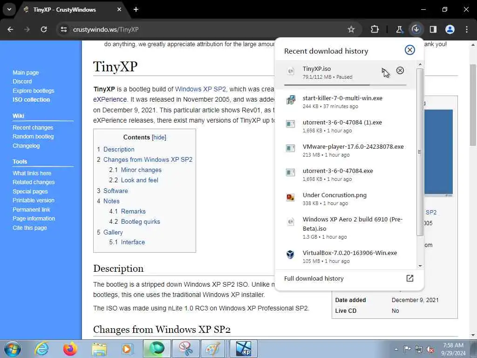Click the Under Concrustion.png thumbnail icon
This screenshot has width=477, height=358.
pyautogui.click(x=291, y=197)
